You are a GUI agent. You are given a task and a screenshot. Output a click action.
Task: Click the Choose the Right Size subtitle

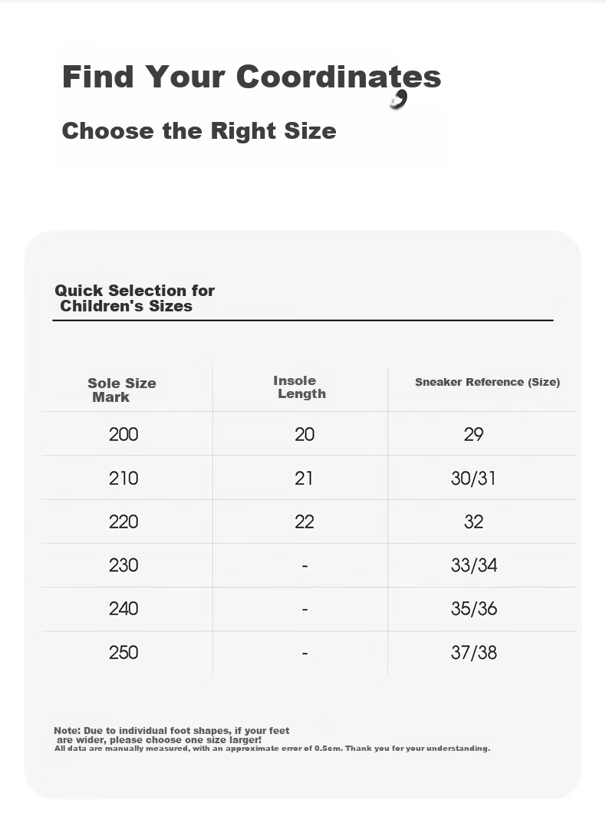[199, 130]
